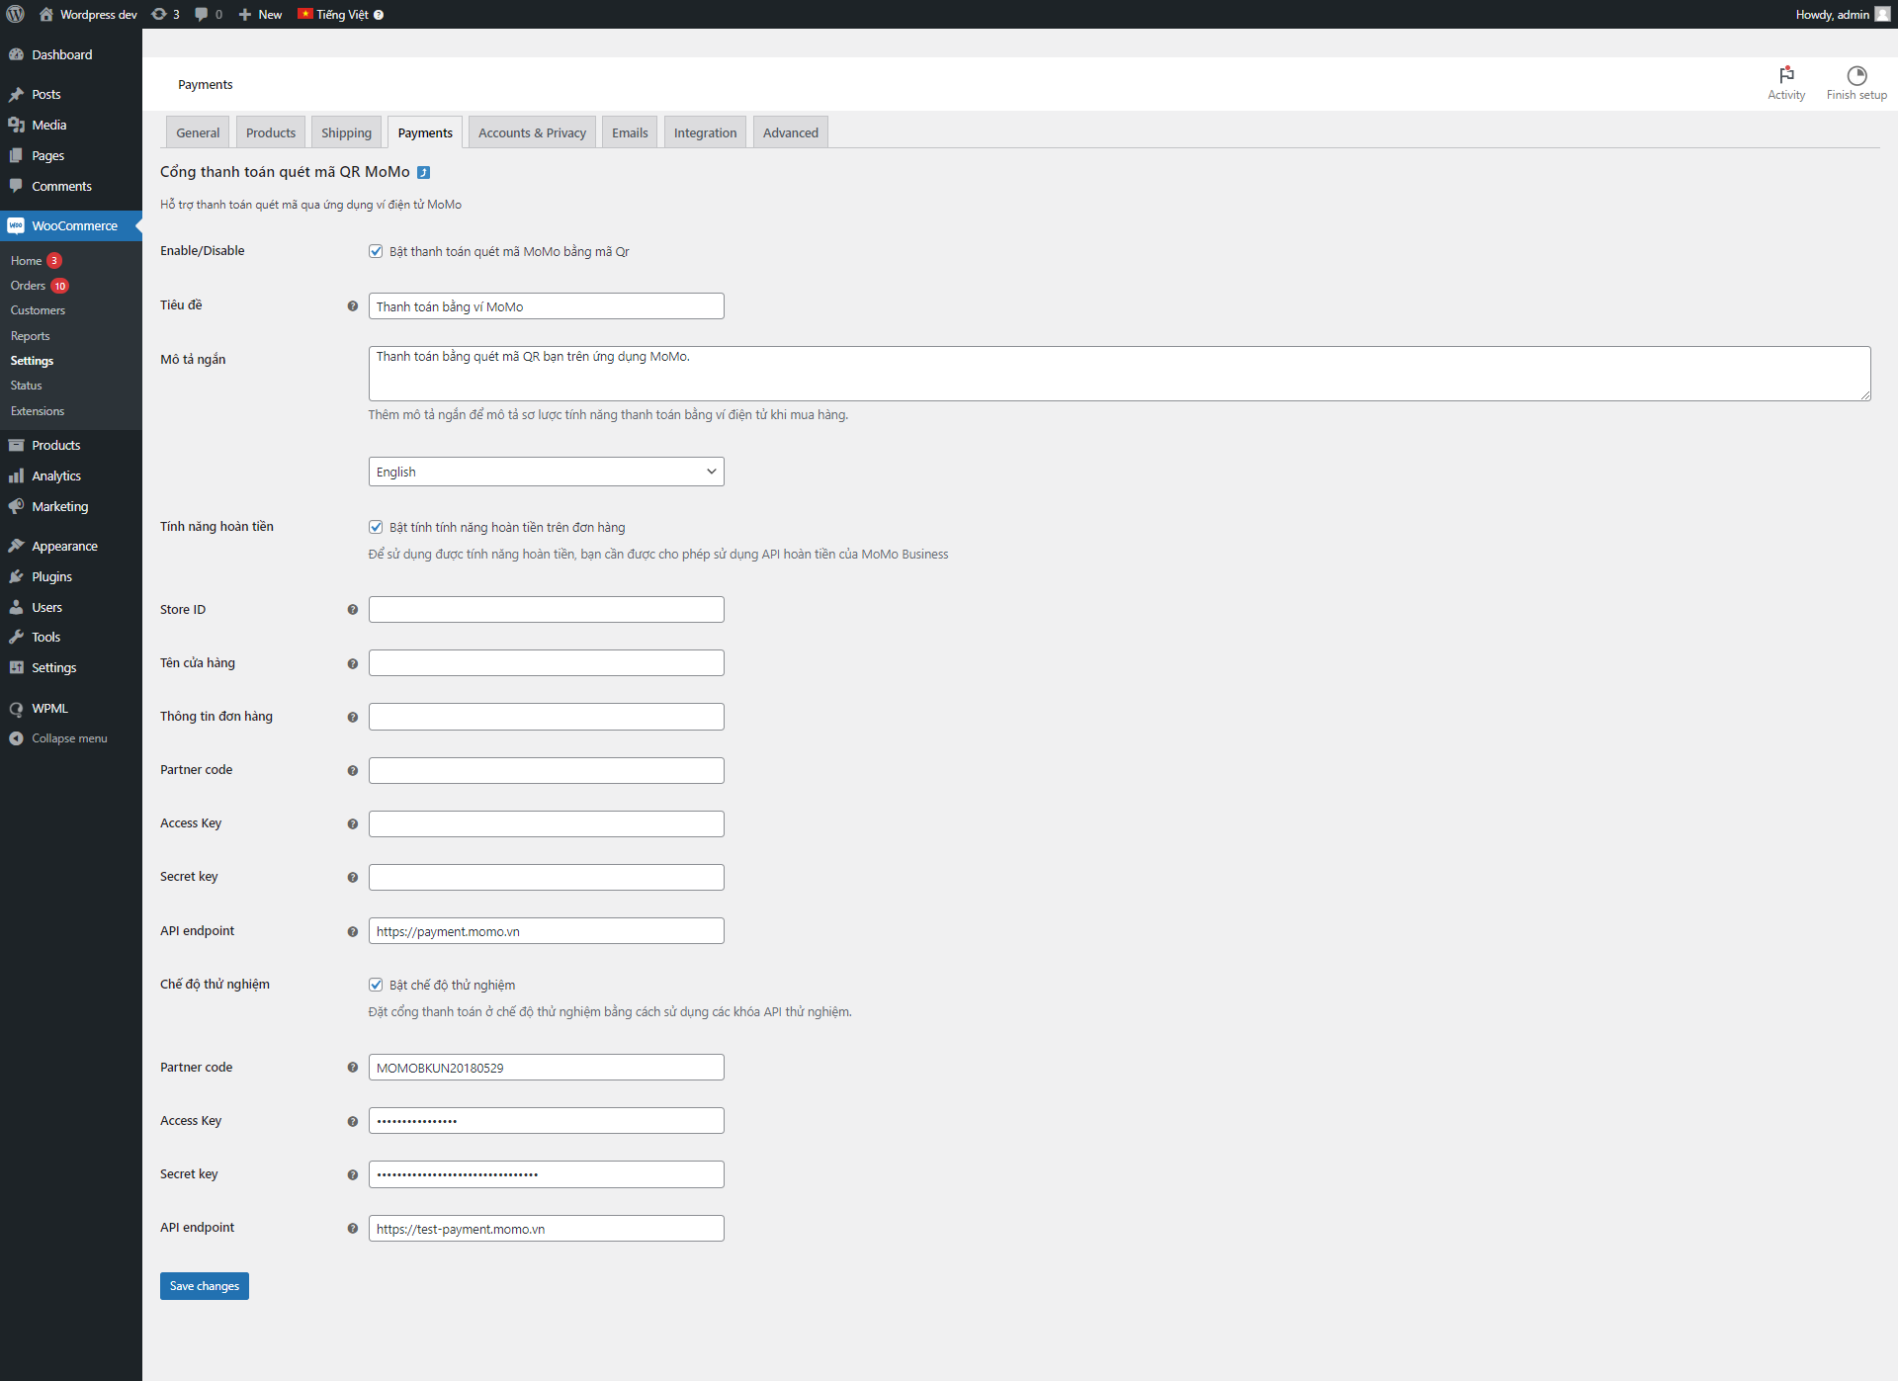
Task: Open the Appearance menu in sidebar
Action: coord(64,546)
